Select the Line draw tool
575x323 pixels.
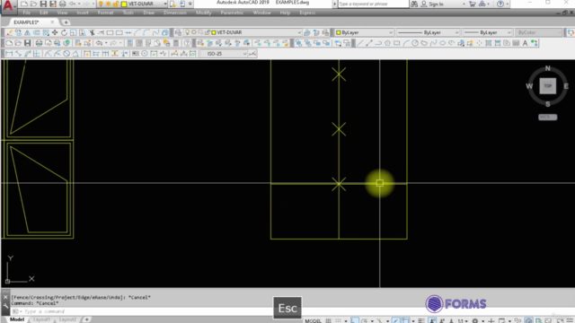[359, 43]
